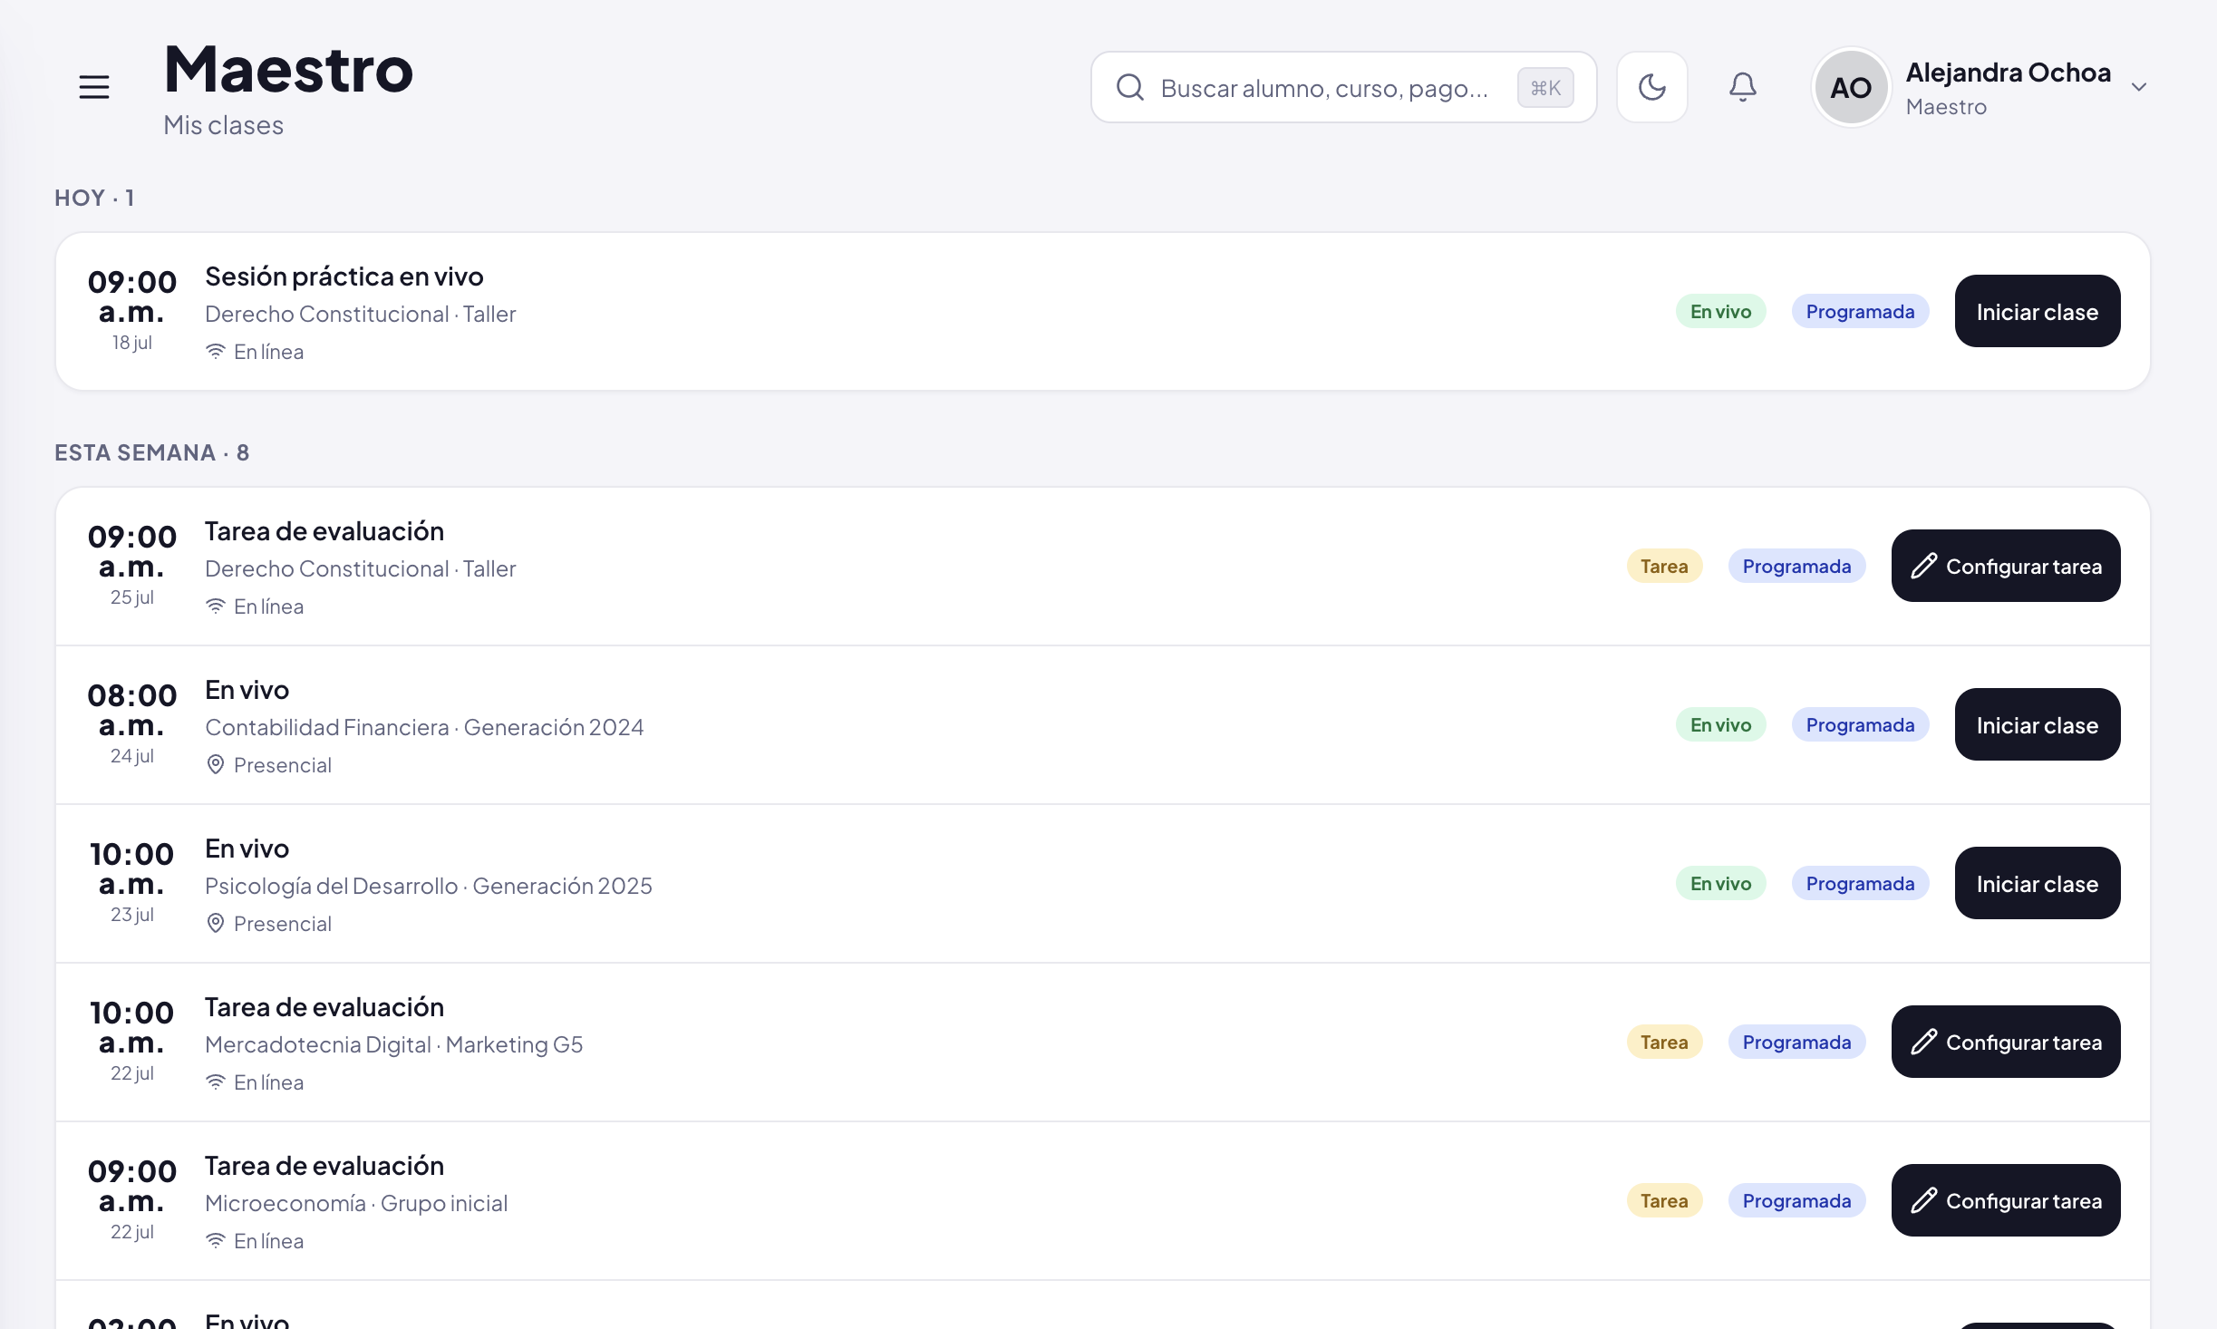Click the ESTA SEMANA · 8 section header
Screen dimensions: 2217x1329
coord(151,452)
